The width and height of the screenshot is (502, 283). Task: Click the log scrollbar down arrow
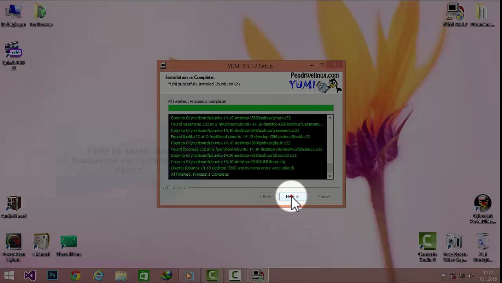(x=330, y=176)
